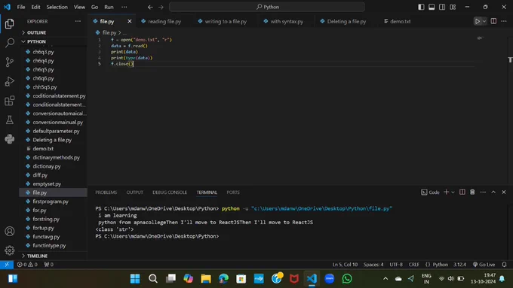The image size is (513, 288).
Task: Open the Manage gear settings
Action: [x=10, y=250]
